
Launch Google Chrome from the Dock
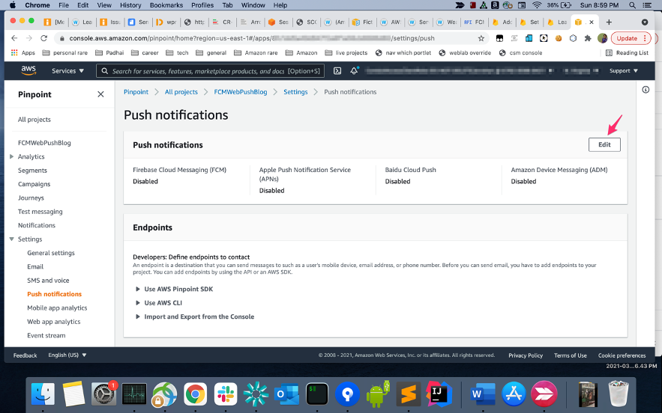coord(195,394)
